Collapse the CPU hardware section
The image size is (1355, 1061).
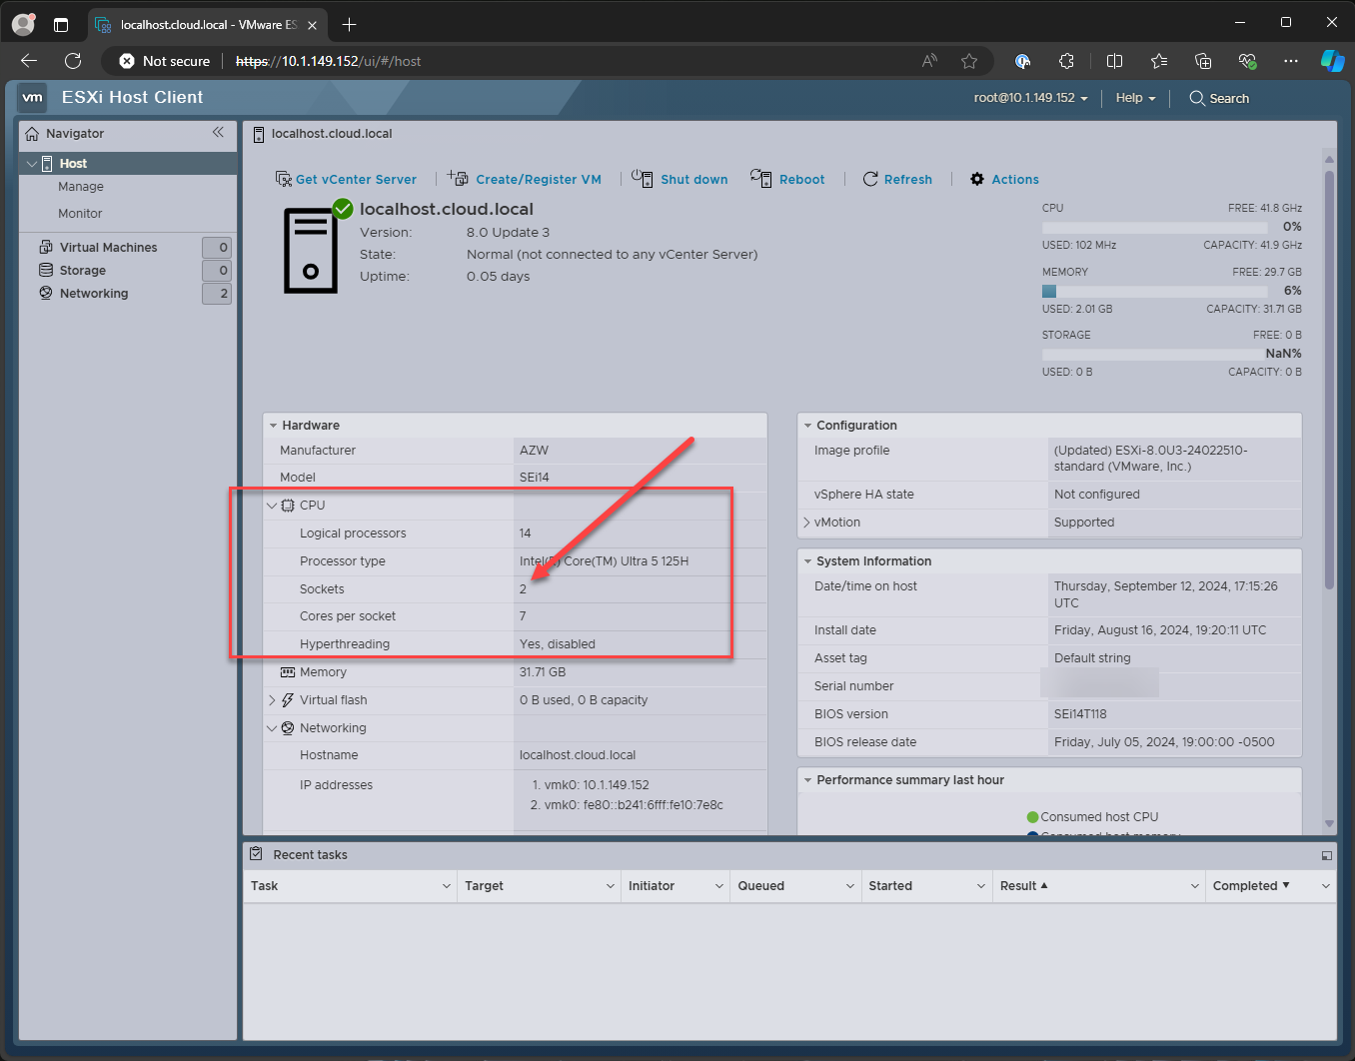272,506
